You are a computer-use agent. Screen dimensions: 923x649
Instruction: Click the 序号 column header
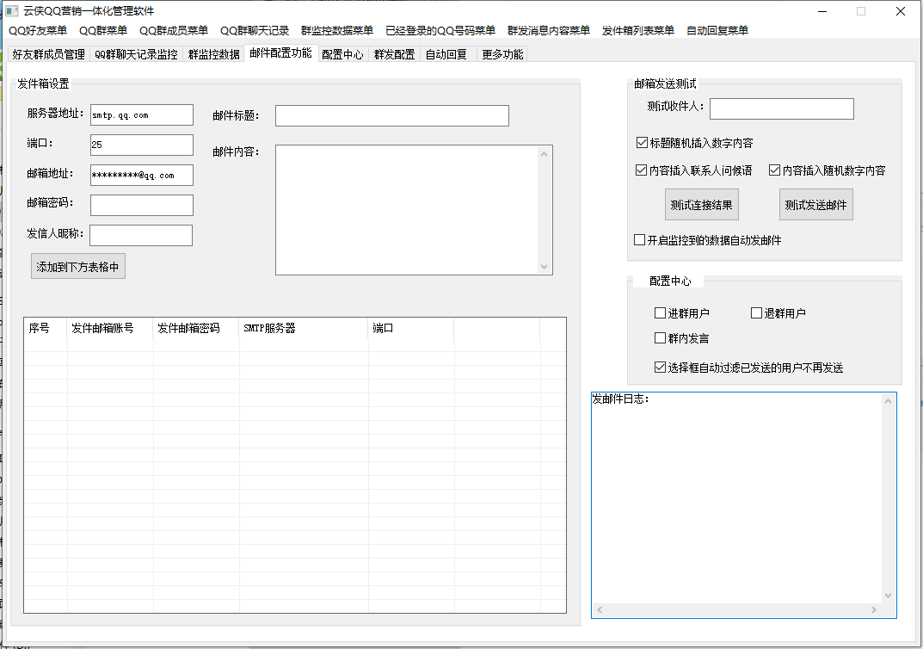pos(46,329)
